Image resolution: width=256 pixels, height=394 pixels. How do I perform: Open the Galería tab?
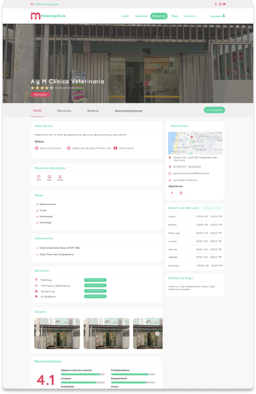tap(93, 111)
